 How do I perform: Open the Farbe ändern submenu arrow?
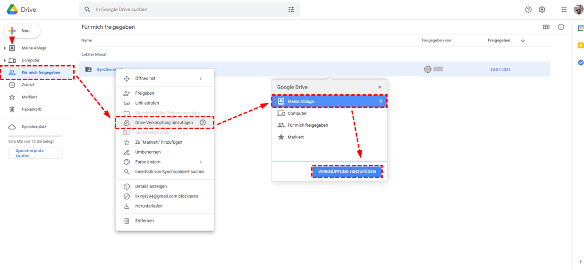coord(201,162)
